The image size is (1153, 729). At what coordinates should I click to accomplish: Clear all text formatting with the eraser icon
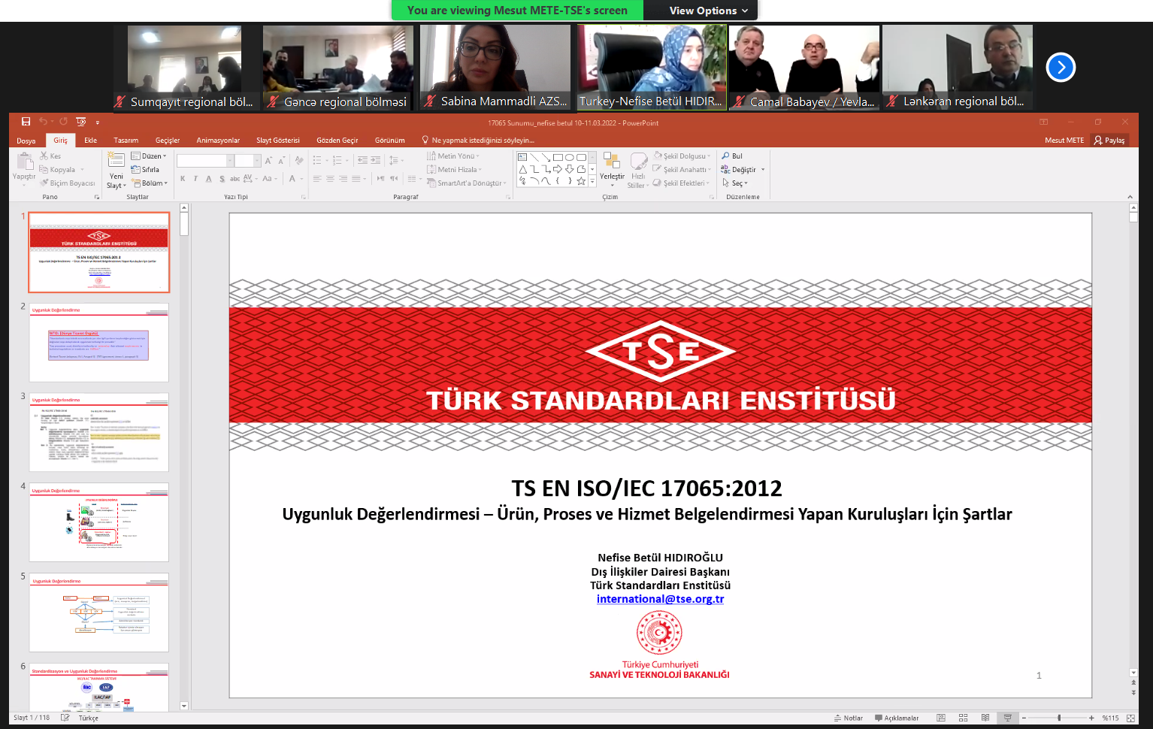coord(299,160)
